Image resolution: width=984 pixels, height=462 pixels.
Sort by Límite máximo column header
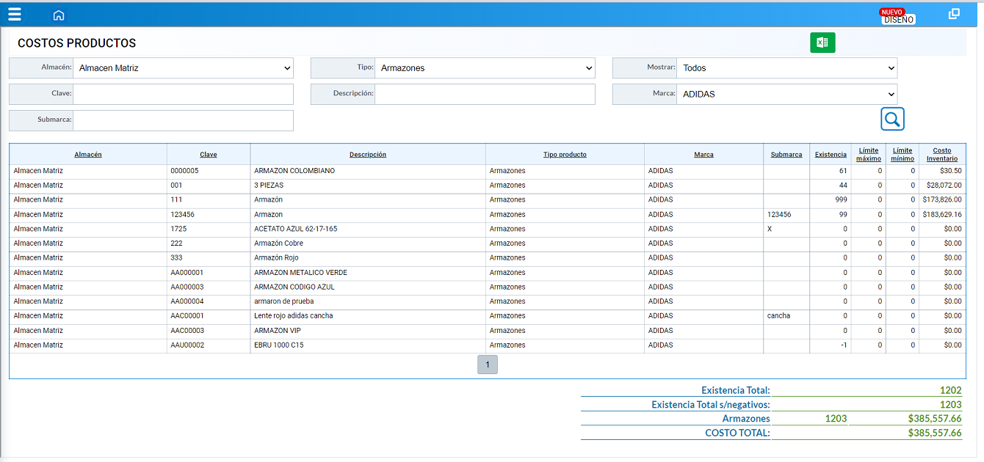point(869,155)
